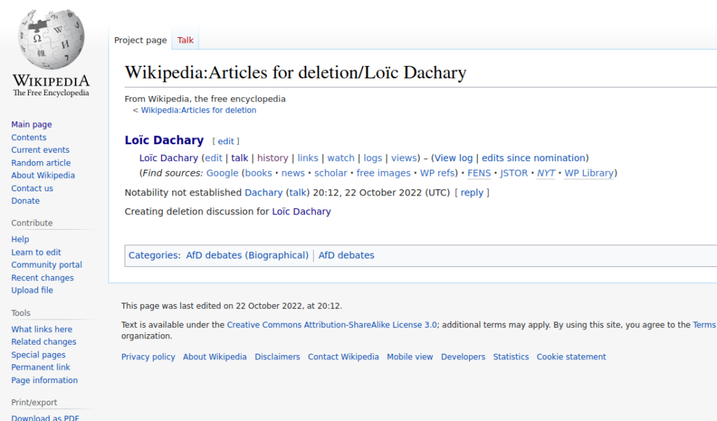Open Special pages link
Screen dimensions: 717x421
point(39,354)
